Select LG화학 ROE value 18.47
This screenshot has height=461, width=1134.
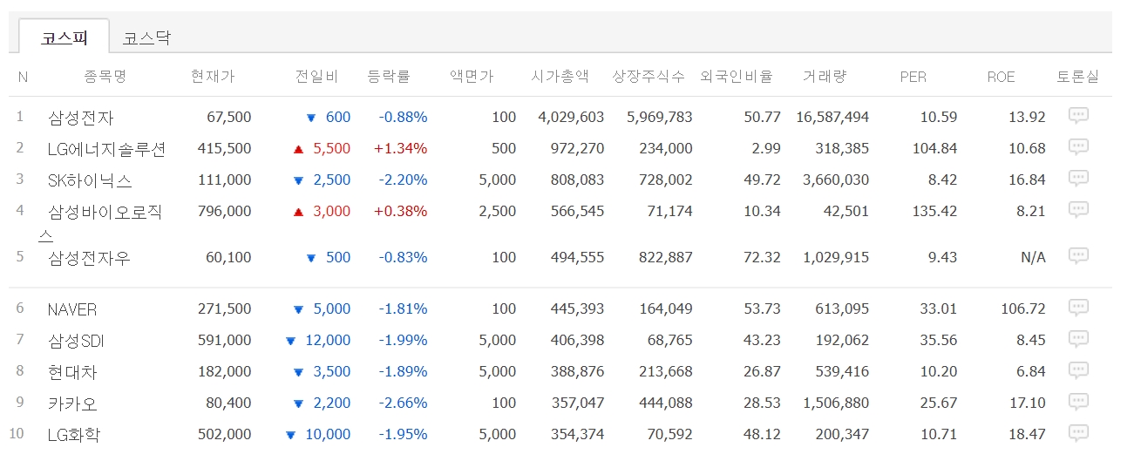(1027, 434)
